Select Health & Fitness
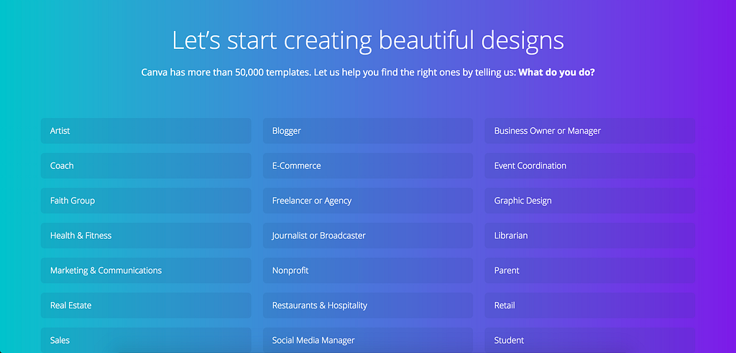The height and width of the screenshot is (353, 736). 146,236
